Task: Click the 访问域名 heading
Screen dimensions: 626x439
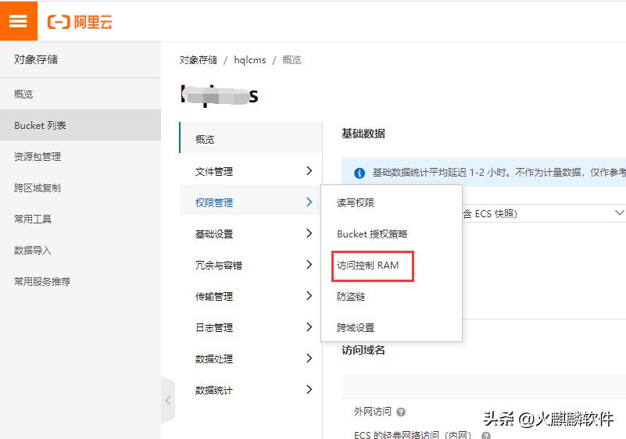Action: [x=363, y=350]
